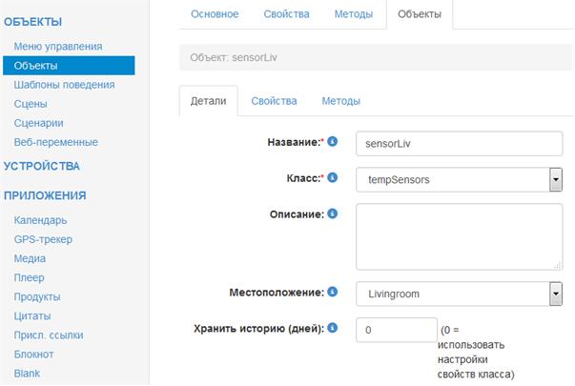The image size is (575, 386).
Task: Open the inner Методы sub-tab
Action: (341, 101)
